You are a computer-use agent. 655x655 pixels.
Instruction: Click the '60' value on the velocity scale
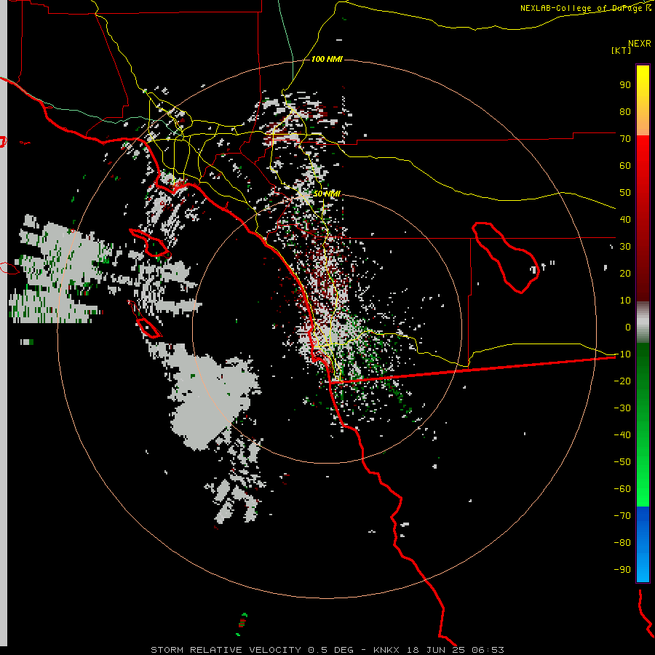click(625, 165)
